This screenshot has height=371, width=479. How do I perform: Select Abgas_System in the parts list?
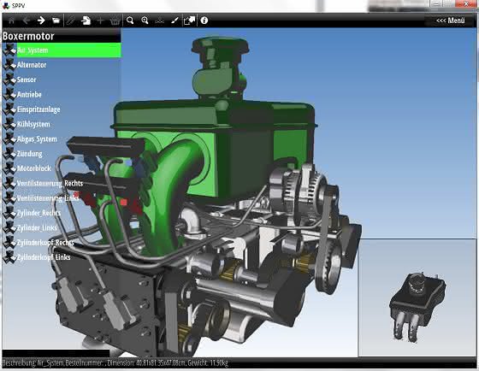[x=37, y=139]
